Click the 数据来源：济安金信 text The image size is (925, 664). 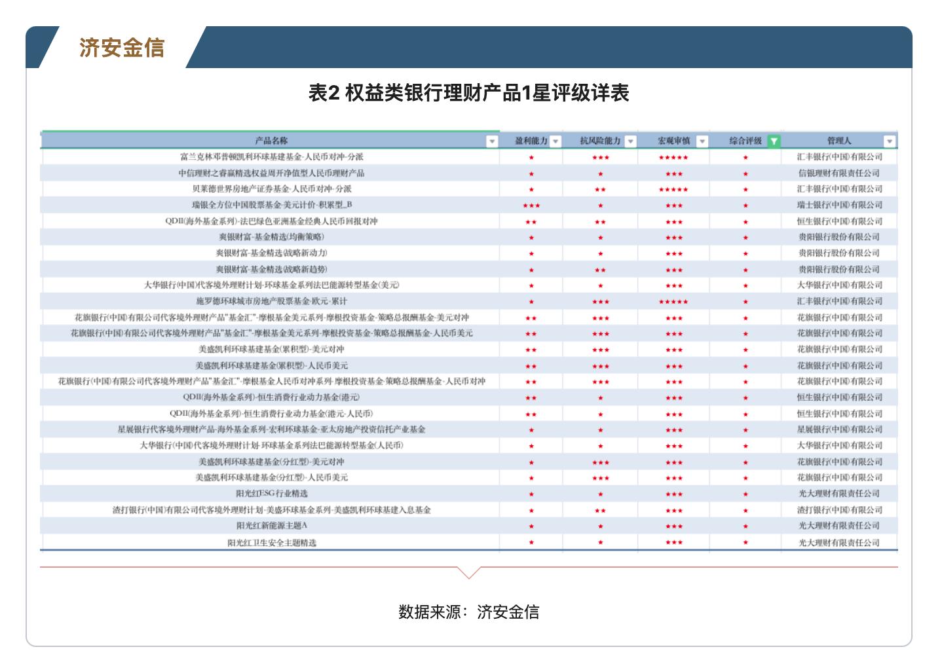tap(470, 614)
